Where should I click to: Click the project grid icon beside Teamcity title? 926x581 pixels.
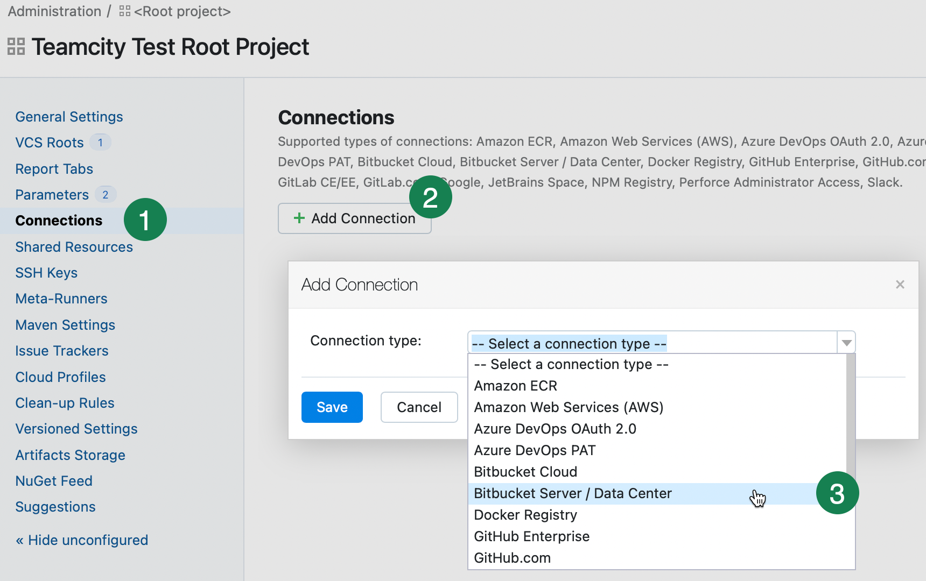16,47
